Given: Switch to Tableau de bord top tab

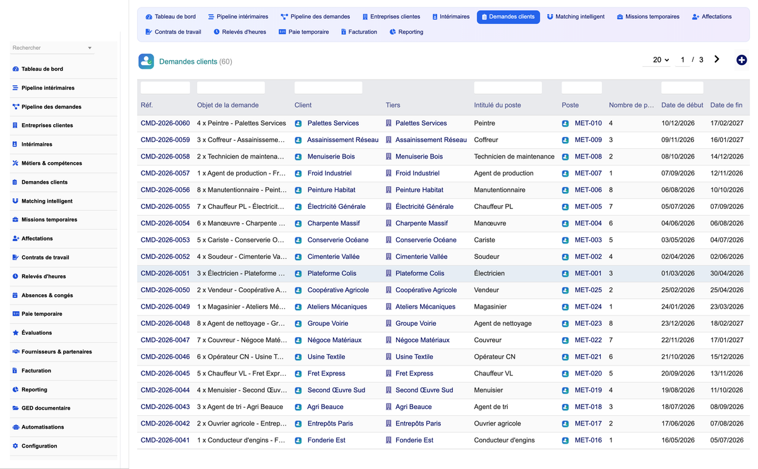Looking at the screenshot, I should coord(170,16).
